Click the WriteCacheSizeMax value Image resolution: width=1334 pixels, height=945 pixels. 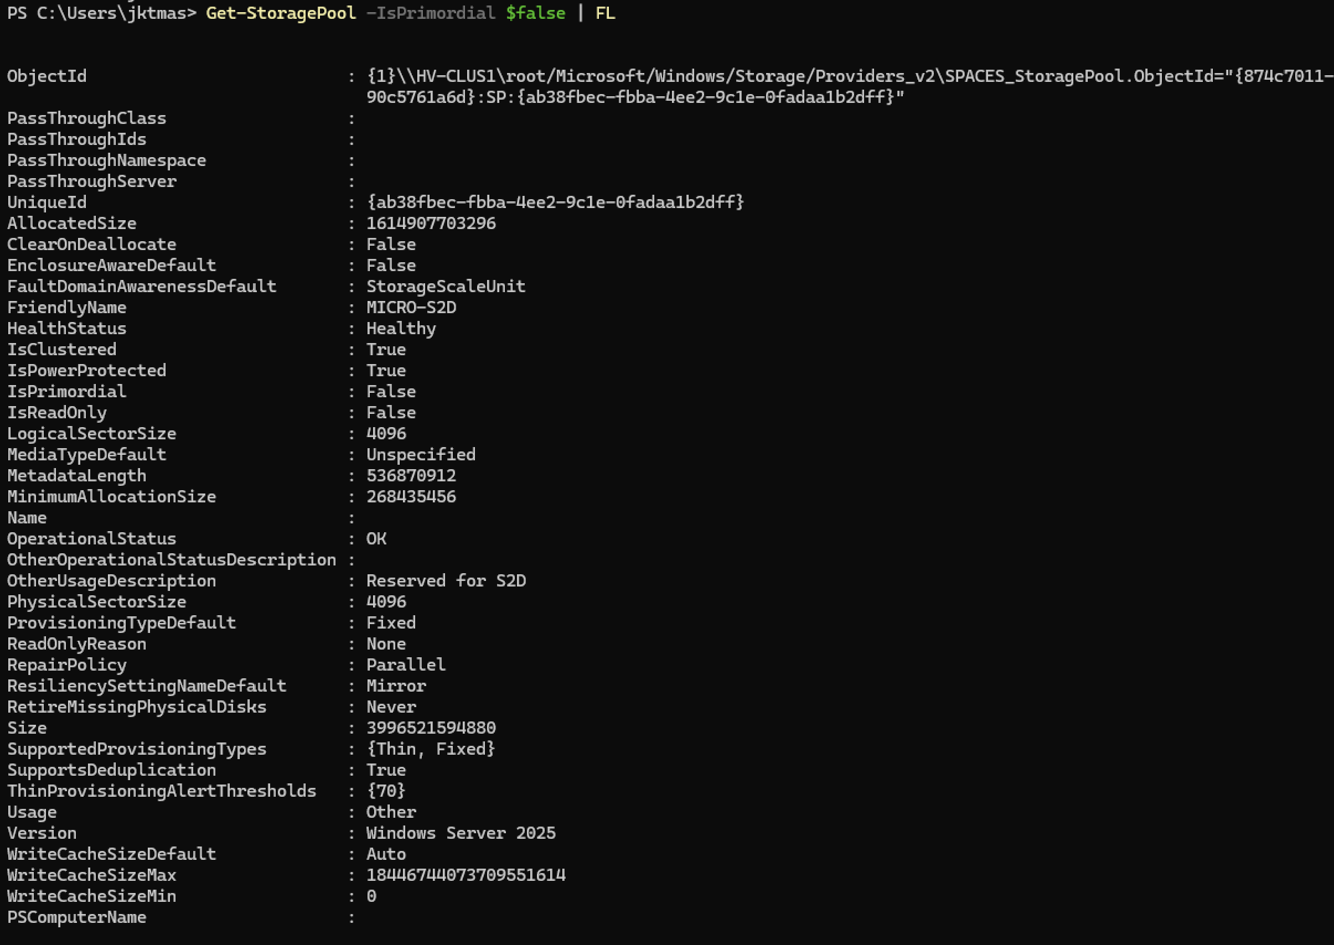click(466, 875)
